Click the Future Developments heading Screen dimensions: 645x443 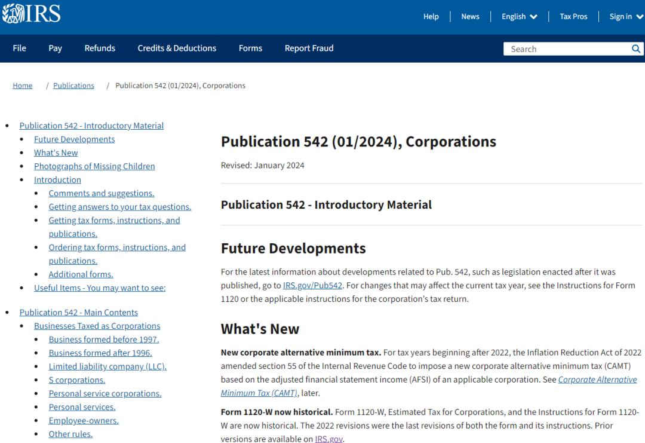coord(293,249)
